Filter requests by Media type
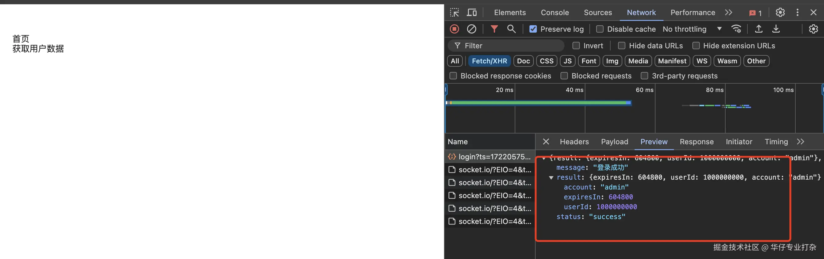Image resolution: width=824 pixels, height=259 pixels. coord(638,61)
